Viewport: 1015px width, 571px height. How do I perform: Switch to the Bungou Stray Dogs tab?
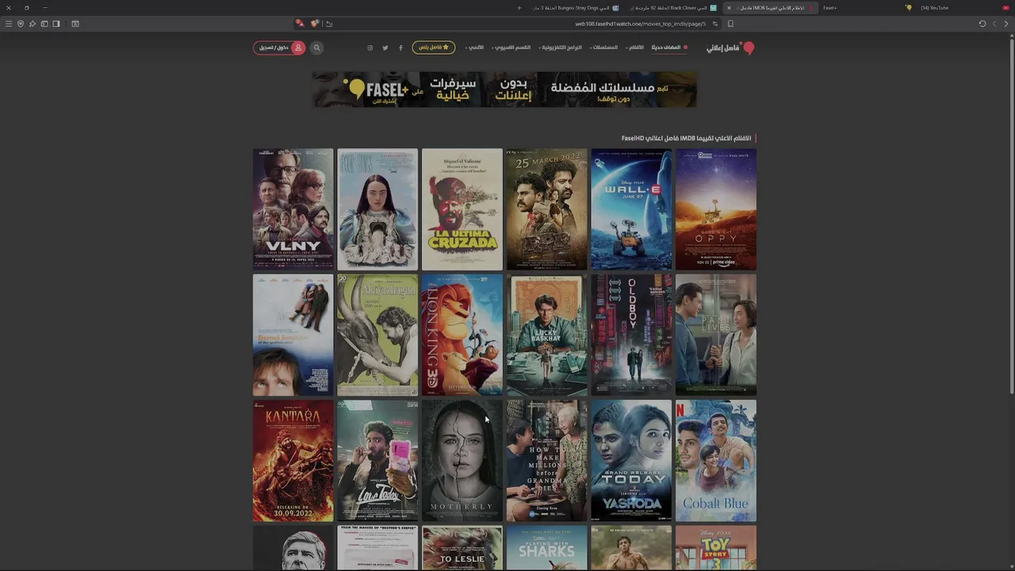point(575,8)
